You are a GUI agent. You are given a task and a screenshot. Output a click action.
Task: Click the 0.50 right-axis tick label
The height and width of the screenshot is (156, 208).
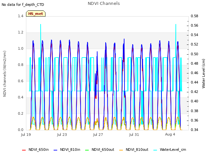(194, 54)
